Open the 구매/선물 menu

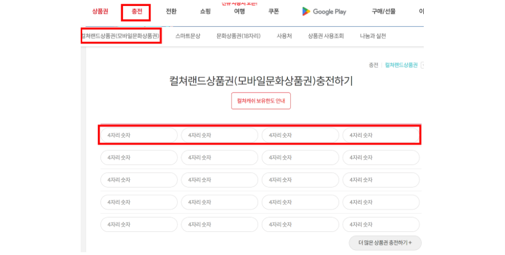[x=383, y=12]
